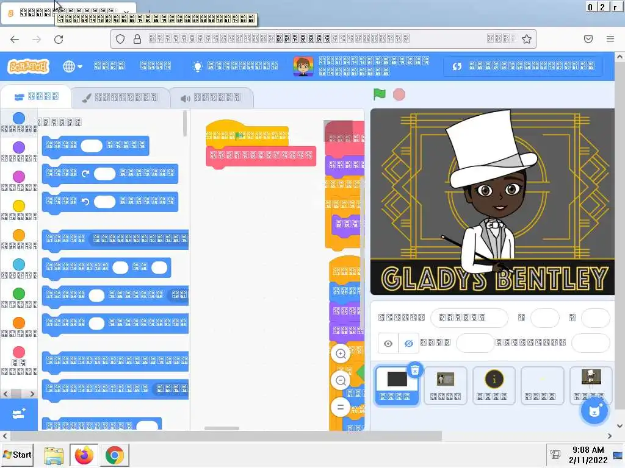Click the yellow green-flag hat block in workspace
The image size is (625, 468).
247,133
